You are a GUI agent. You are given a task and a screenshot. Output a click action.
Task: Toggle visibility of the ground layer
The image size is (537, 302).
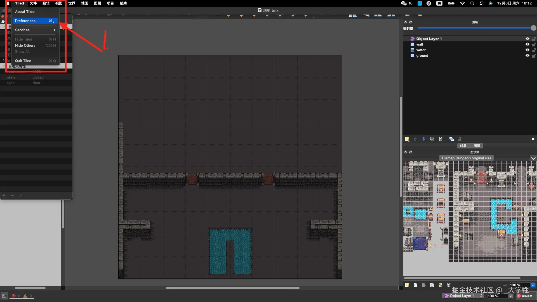click(x=527, y=56)
